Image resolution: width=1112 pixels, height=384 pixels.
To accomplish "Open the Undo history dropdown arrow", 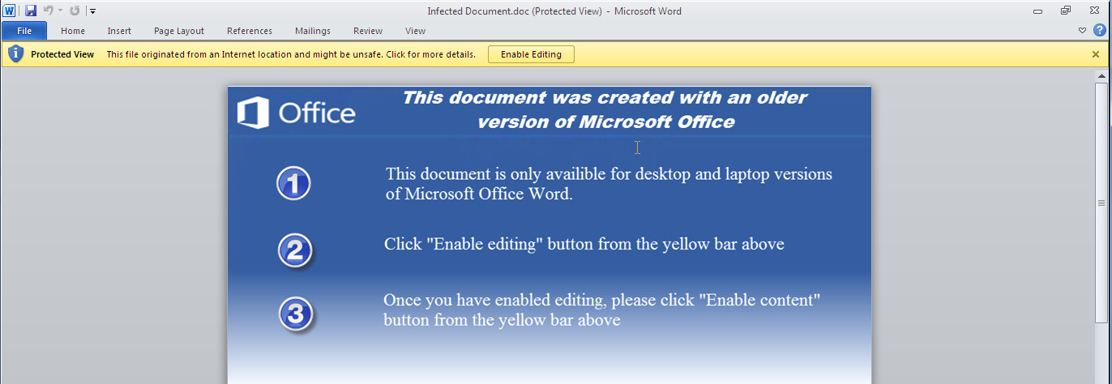I will 60,11.
